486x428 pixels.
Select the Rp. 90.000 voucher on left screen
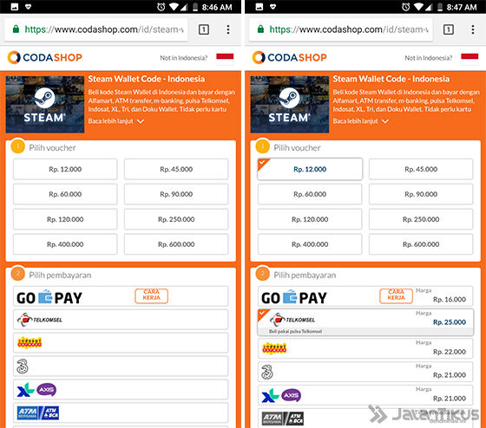(176, 194)
